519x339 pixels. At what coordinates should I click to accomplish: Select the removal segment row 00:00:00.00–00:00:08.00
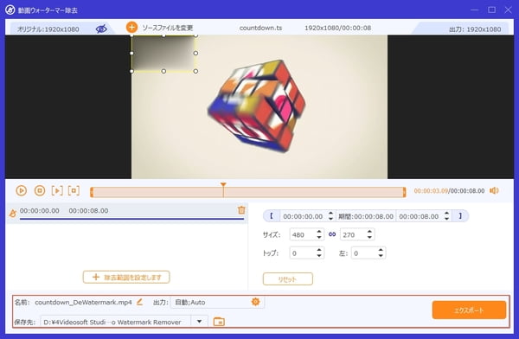[x=126, y=213]
